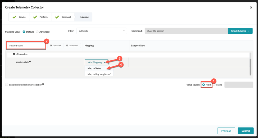
Task: Go to the Platform wizard step
Action: [x=40, y=17]
